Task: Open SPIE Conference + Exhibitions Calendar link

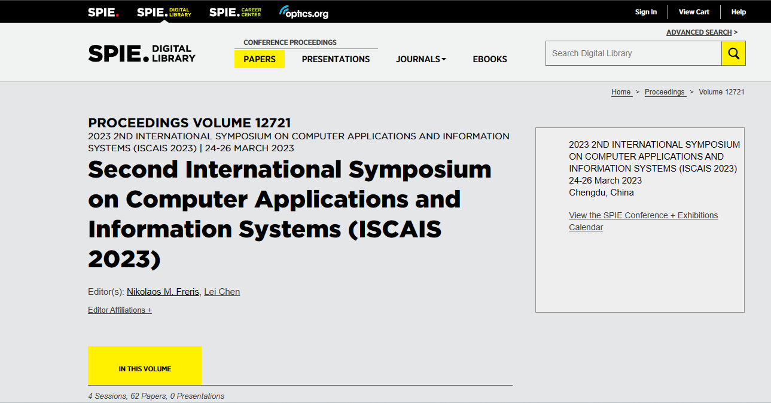Action: pyautogui.click(x=643, y=221)
